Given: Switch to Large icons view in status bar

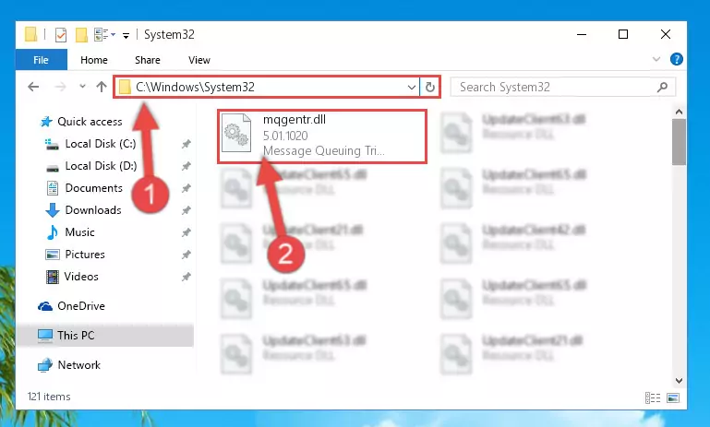Looking at the screenshot, I should coord(673,398).
